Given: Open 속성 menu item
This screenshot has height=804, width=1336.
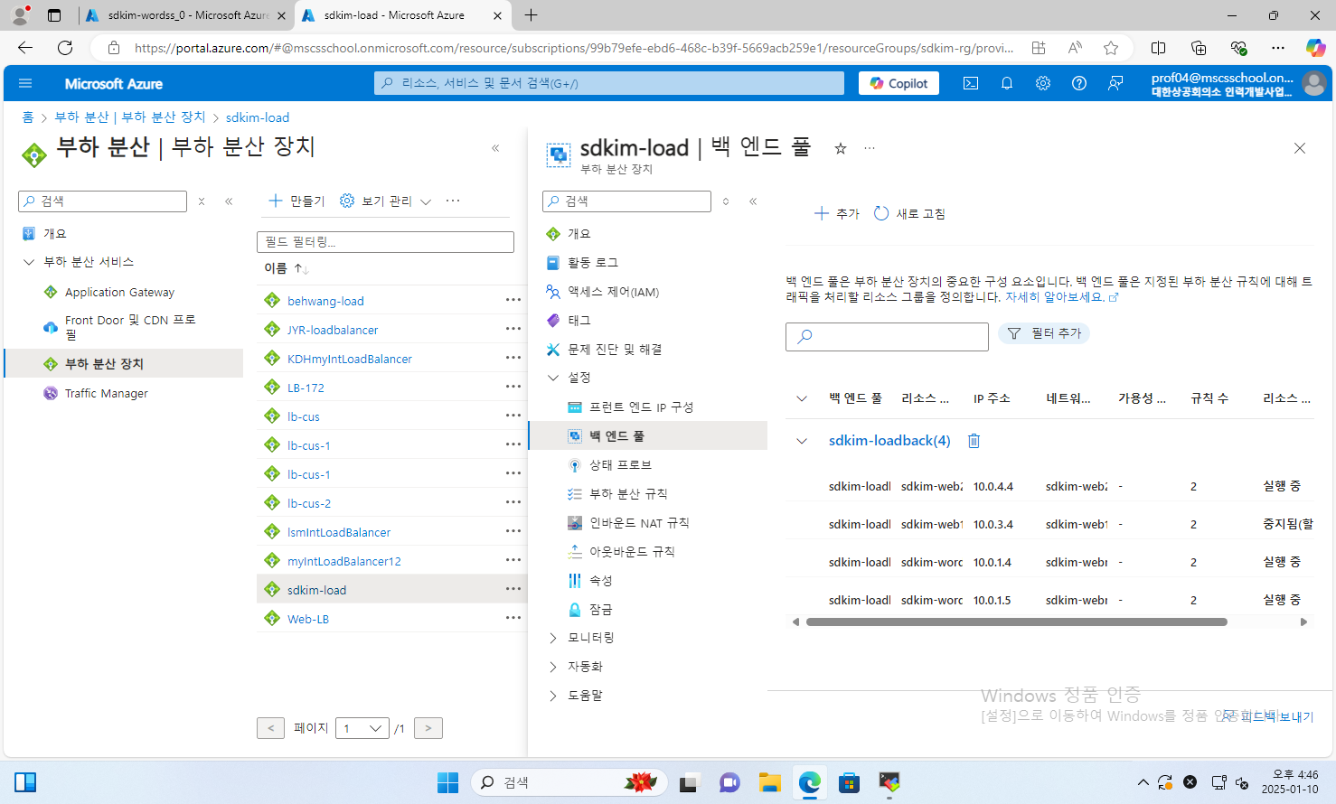Looking at the screenshot, I should point(600,581).
